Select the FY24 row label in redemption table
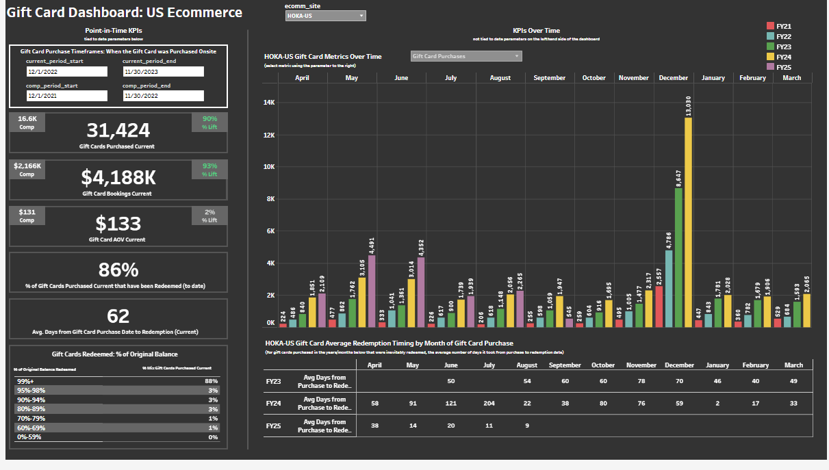The image size is (829, 470). pos(273,404)
